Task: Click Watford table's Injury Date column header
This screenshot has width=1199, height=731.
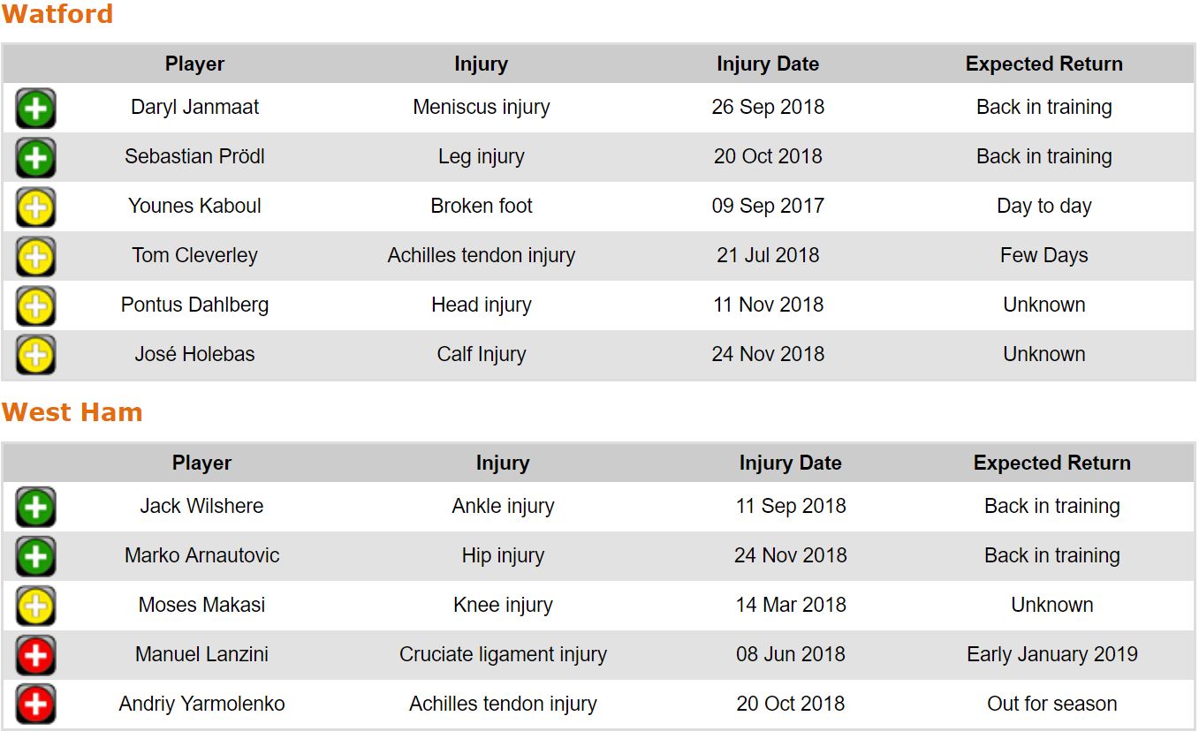Action: point(767,64)
